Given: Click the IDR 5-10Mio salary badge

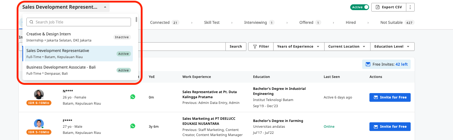Looking at the screenshot, I should [39, 132].
